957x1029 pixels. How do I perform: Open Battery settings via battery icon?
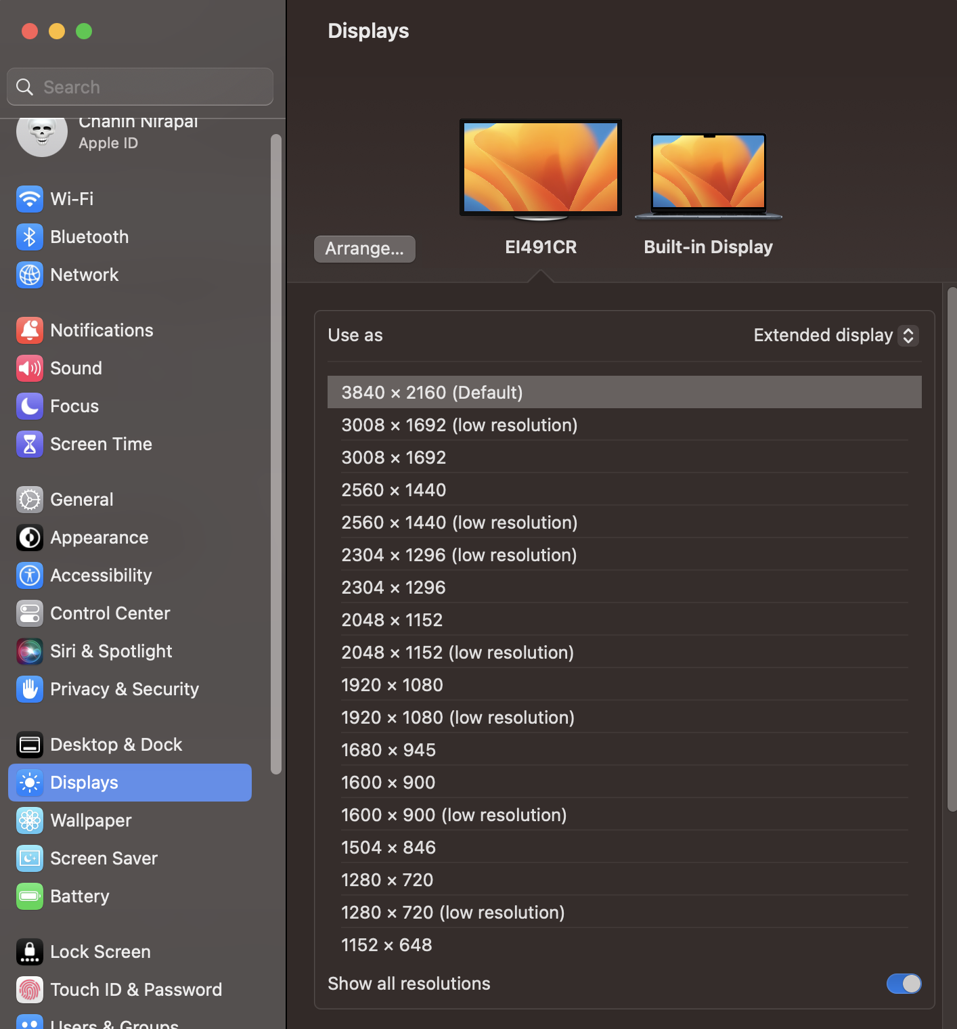point(30,896)
